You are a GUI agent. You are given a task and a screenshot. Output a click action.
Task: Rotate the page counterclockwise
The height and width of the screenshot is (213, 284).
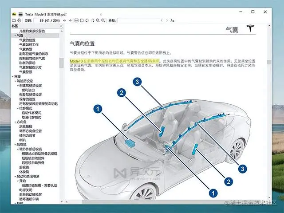pyautogui.click(x=87, y=20)
